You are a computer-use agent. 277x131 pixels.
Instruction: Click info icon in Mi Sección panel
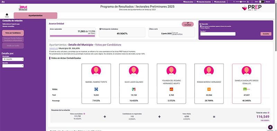tap(201, 26)
